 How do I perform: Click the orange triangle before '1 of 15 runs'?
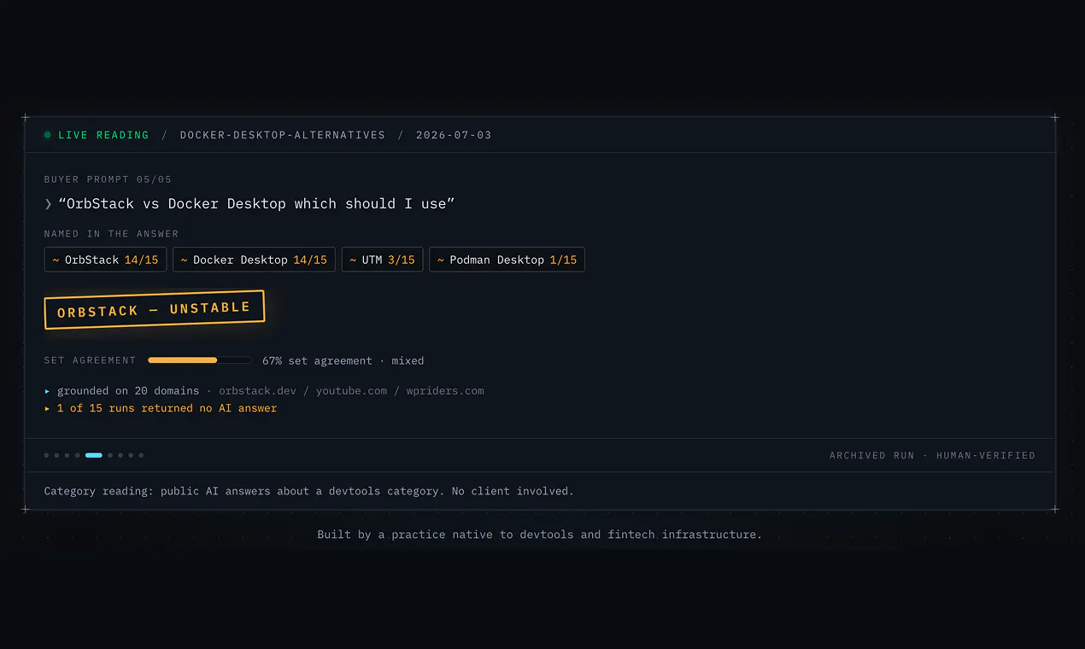pyautogui.click(x=48, y=409)
